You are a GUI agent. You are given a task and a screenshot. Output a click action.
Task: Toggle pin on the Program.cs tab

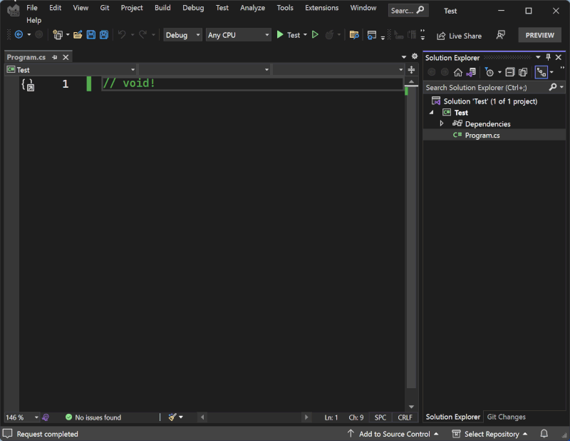(55, 57)
